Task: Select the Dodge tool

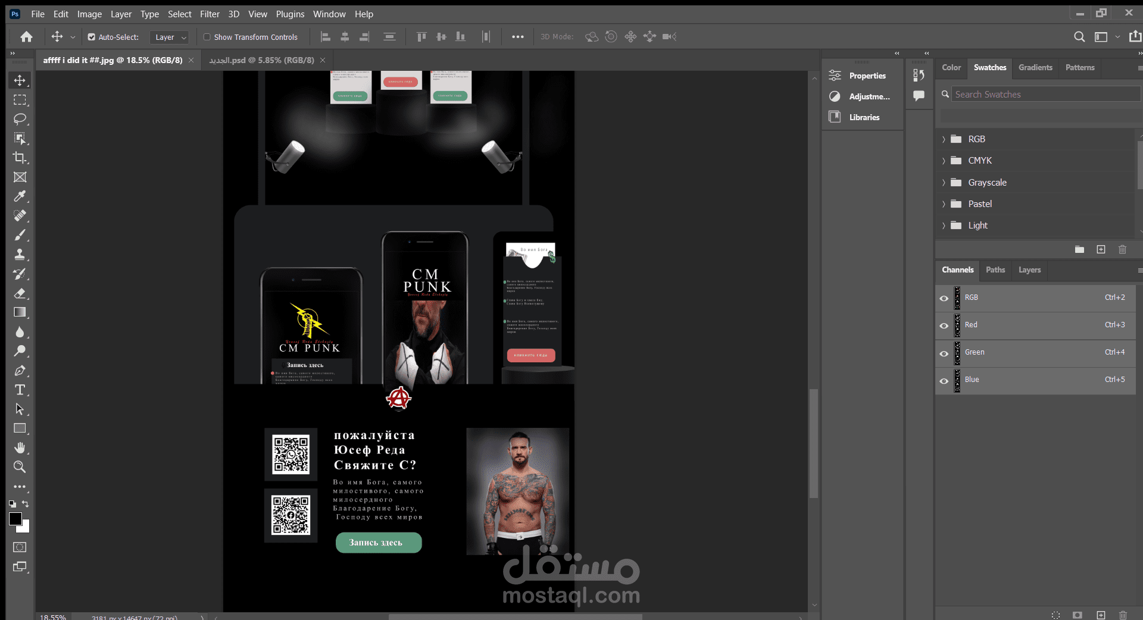Action: click(x=20, y=351)
